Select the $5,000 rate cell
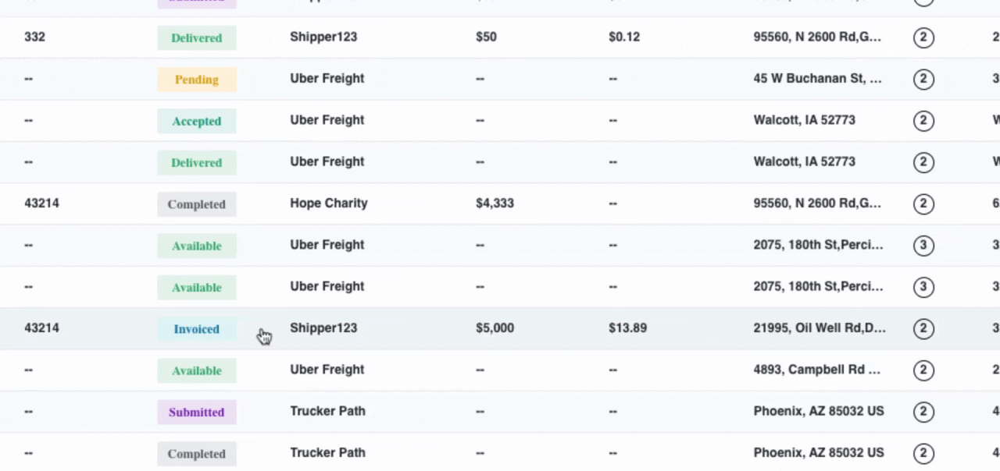This screenshot has width=1000, height=471. click(x=495, y=328)
